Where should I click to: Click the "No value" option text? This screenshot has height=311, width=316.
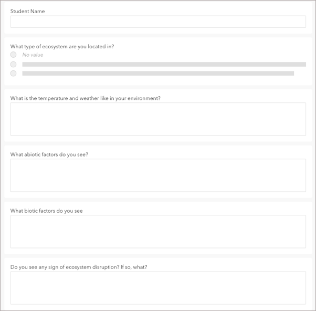pos(33,55)
